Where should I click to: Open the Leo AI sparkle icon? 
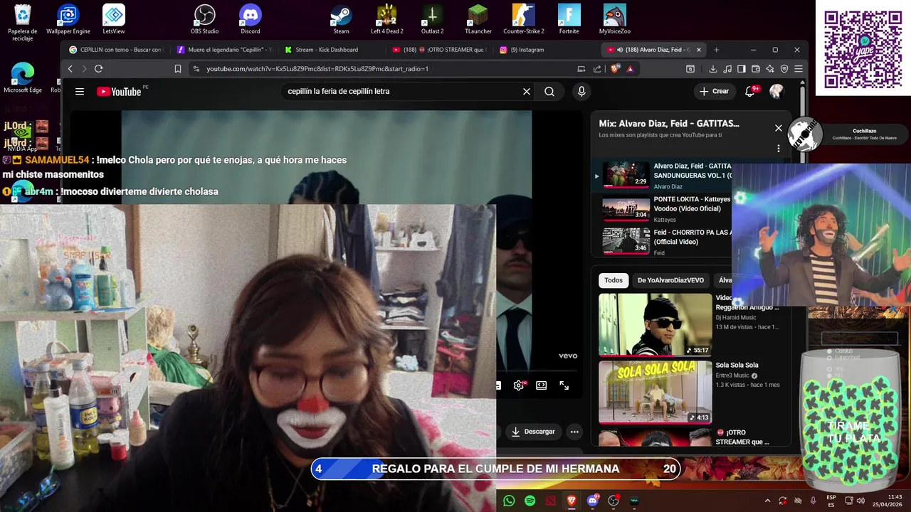click(770, 69)
